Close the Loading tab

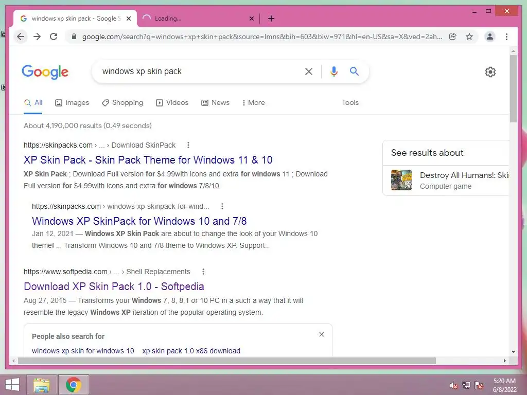point(251,19)
